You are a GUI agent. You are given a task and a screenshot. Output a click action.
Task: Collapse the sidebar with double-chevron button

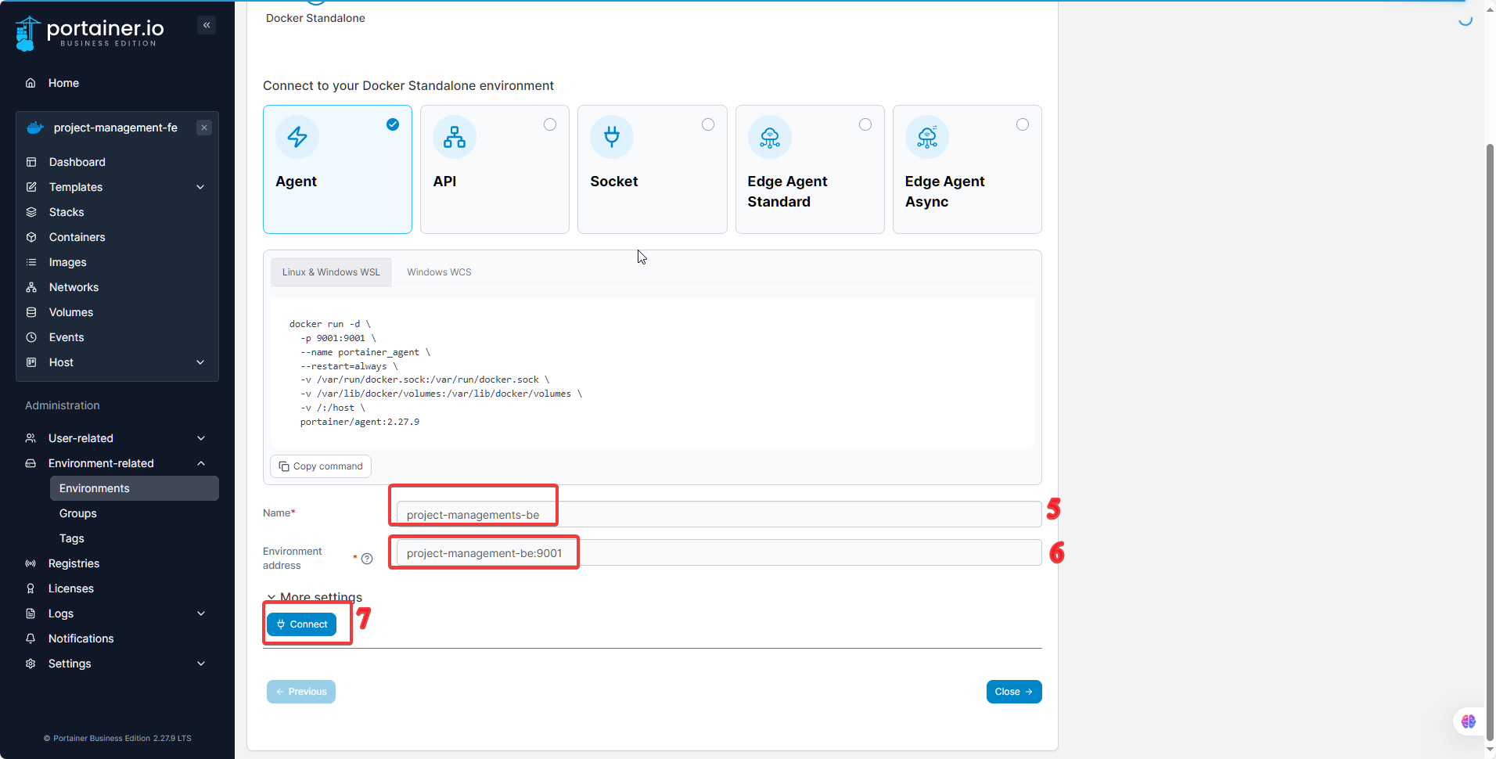pyautogui.click(x=207, y=25)
